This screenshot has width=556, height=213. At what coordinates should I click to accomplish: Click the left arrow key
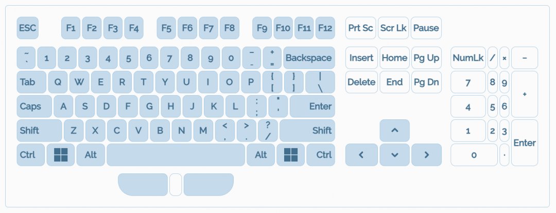[x=361, y=155]
